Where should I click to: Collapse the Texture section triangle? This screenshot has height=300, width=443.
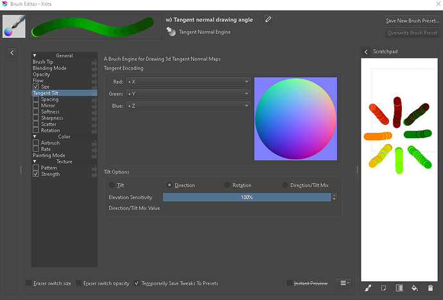[35, 161]
